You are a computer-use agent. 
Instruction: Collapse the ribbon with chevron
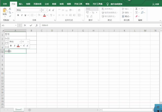point(160,21)
